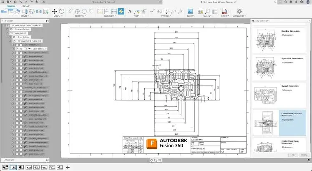Open the Help icon in the top bar
This screenshot has width=312, height=171.
pyautogui.click(x=302, y=2)
